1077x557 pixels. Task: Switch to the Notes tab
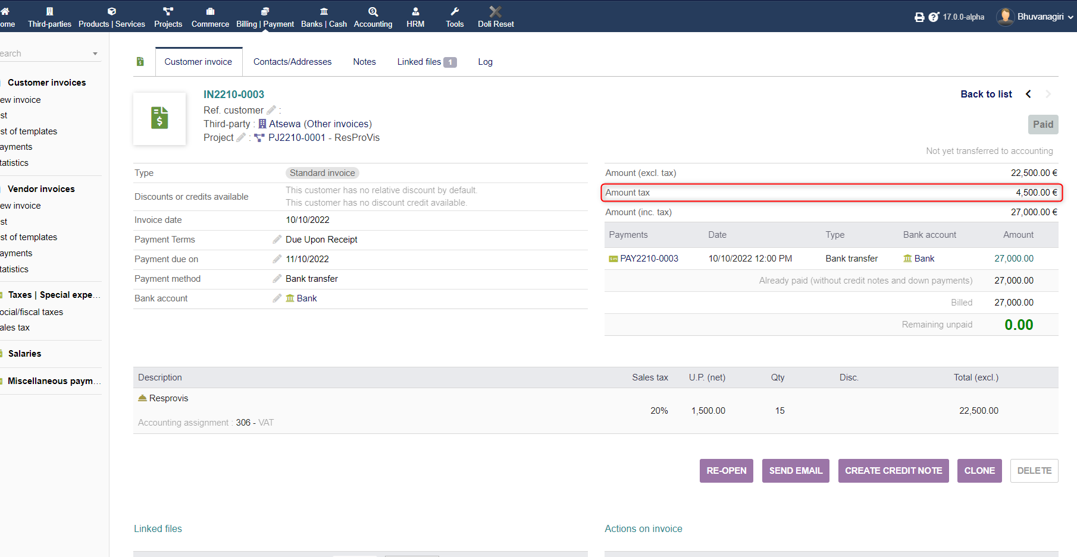click(x=364, y=61)
